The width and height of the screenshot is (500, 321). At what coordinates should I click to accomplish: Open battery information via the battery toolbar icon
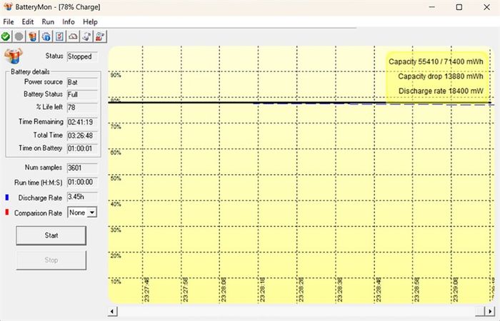pos(33,36)
